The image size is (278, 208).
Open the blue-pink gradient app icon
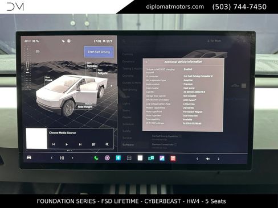click(x=162, y=158)
